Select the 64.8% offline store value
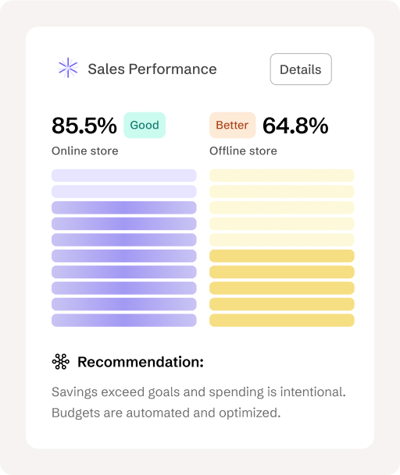This screenshot has height=475, width=400. tap(295, 126)
